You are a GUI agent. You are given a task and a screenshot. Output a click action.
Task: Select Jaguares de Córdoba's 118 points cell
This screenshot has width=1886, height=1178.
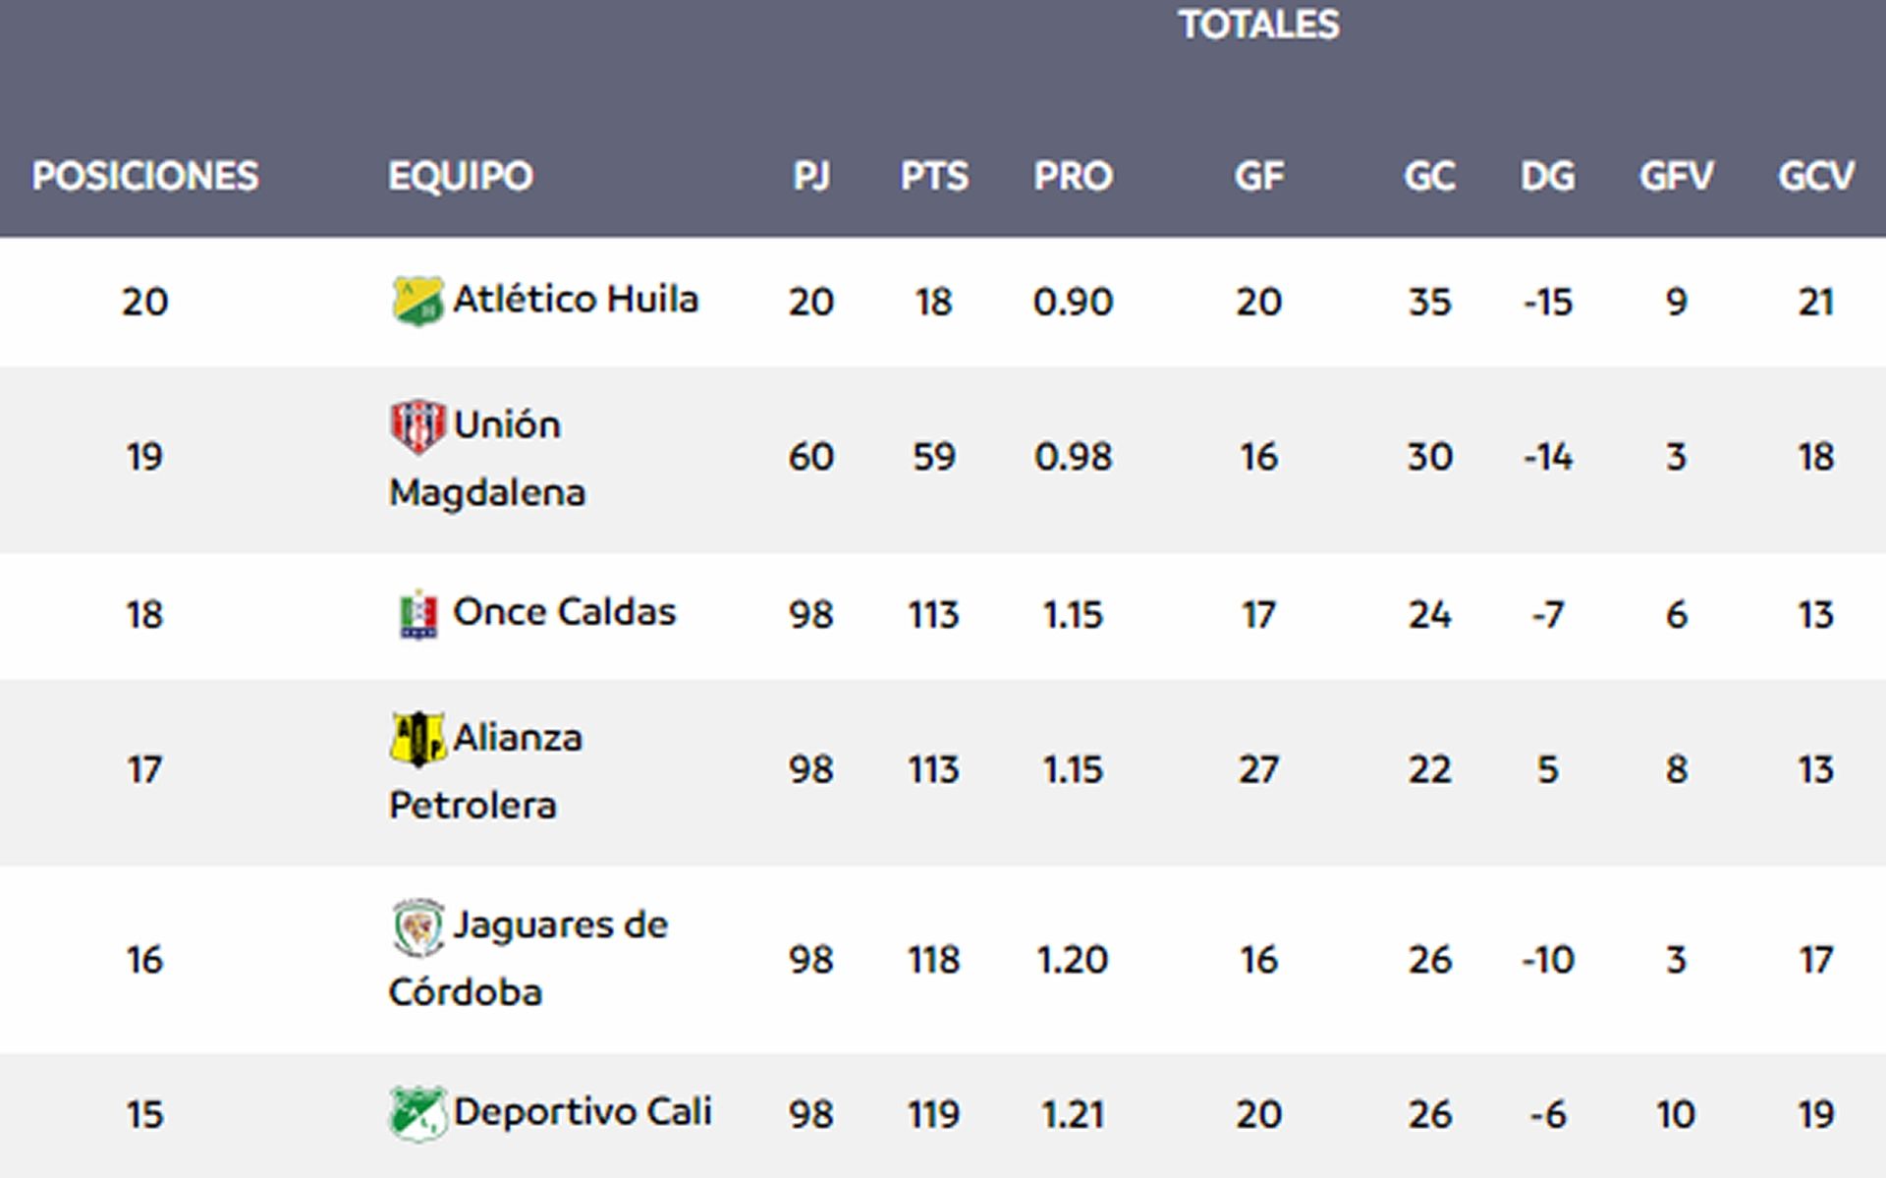point(933,960)
